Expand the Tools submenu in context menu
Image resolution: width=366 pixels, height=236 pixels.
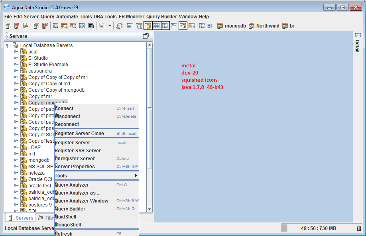[x=96, y=175]
